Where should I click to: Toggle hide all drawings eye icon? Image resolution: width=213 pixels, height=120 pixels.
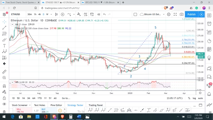(x=4, y=104)
